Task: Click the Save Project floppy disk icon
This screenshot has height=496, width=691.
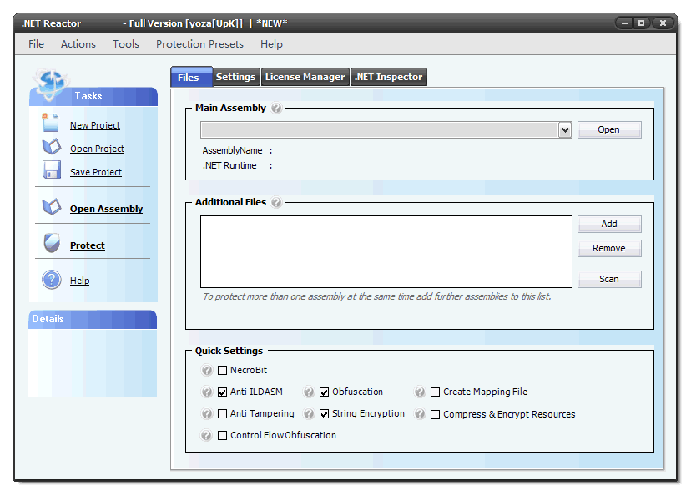Action: pyautogui.click(x=52, y=170)
